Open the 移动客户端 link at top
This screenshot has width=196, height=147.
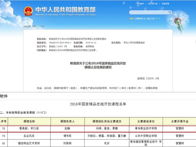152,4
